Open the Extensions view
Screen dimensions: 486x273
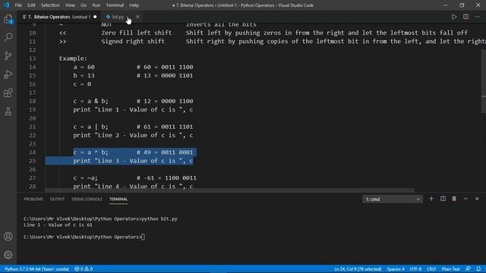pyautogui.click(x=8, y=93)
